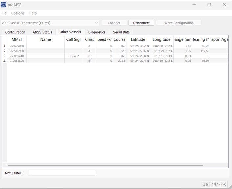Select row header number 3
Image resolution: width=232 pixels, height=189 pixels.
coord(5,56)
